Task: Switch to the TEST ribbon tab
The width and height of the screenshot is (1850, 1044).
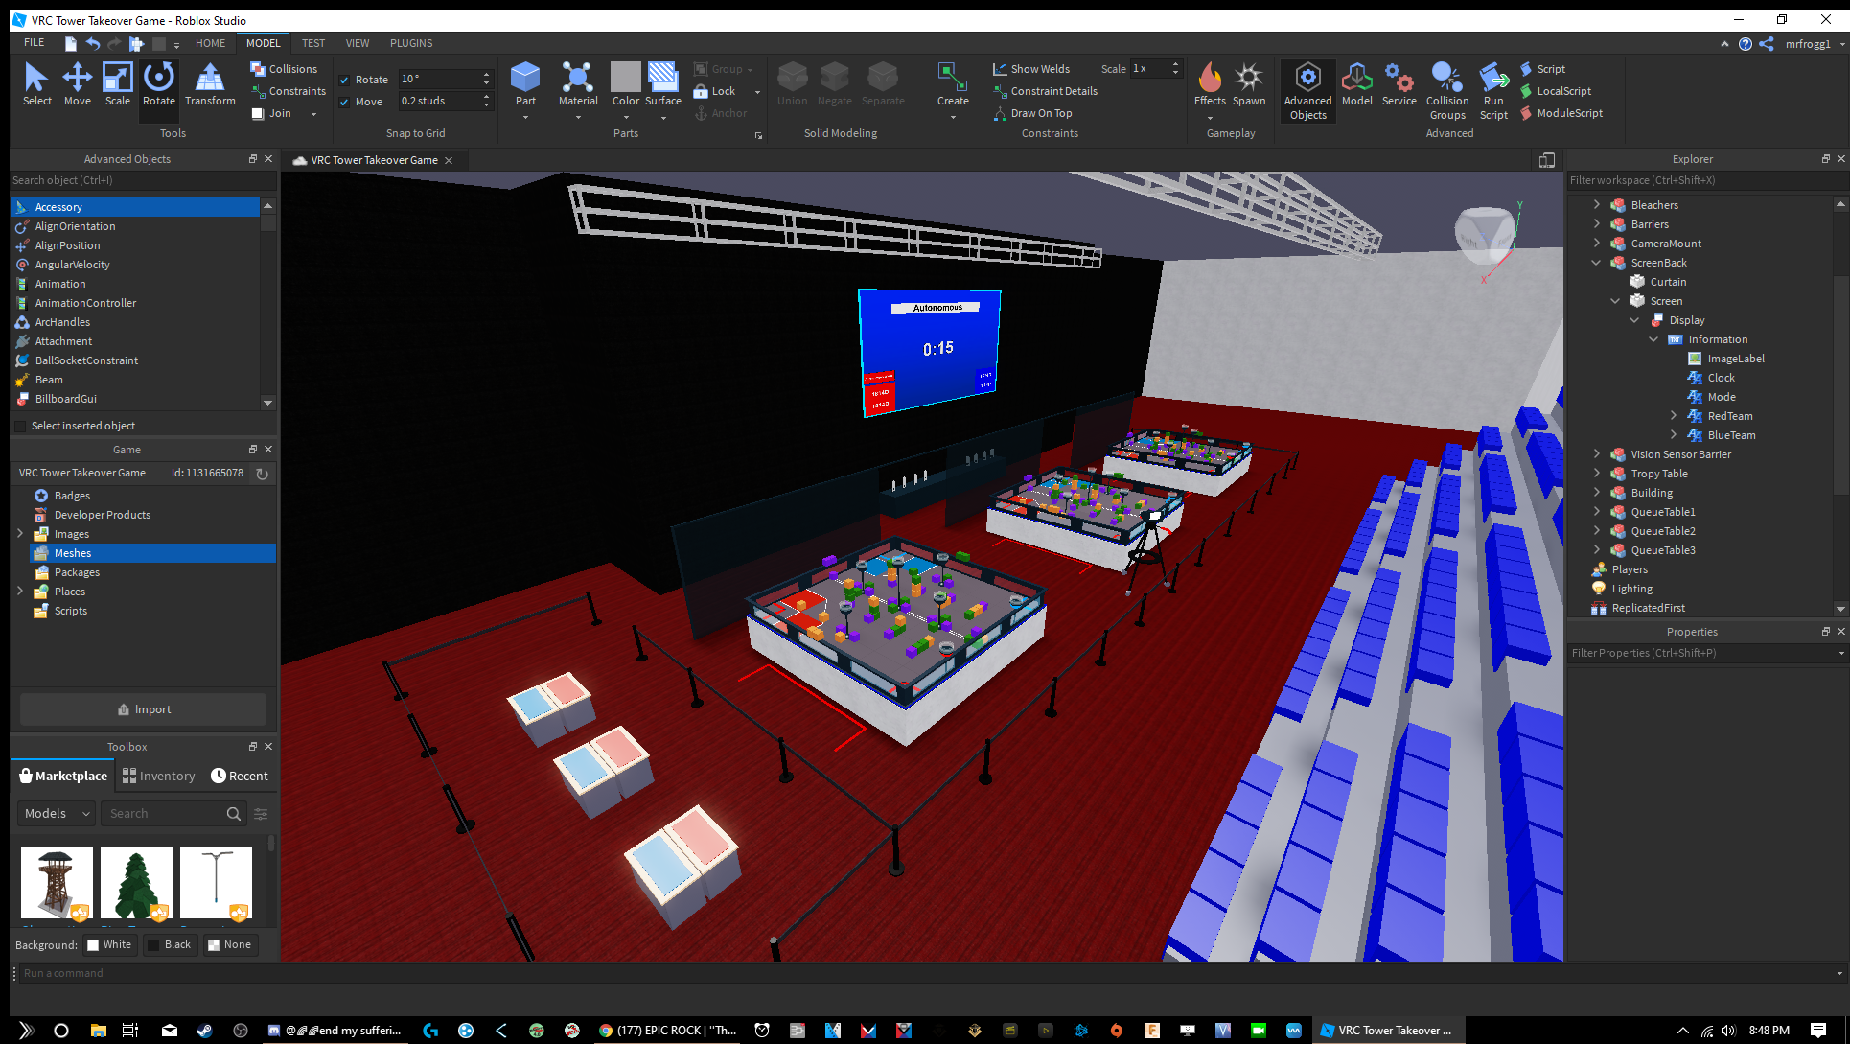Action: 312,43
